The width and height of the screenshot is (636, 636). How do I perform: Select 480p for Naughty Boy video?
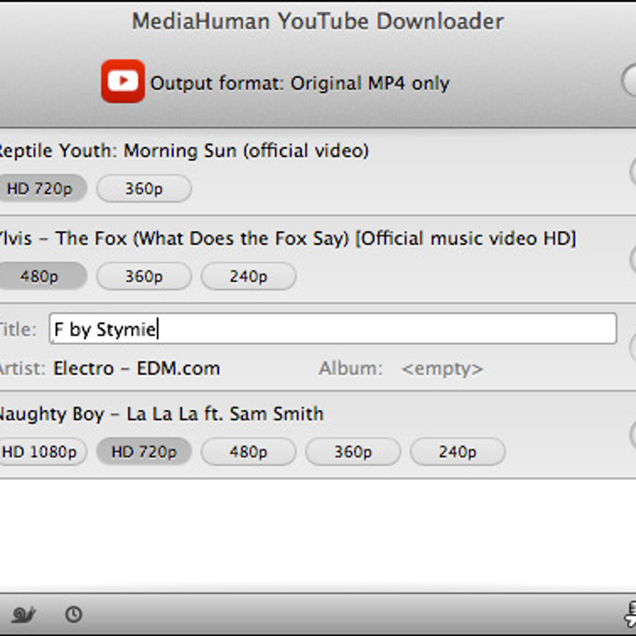point(249,452)
